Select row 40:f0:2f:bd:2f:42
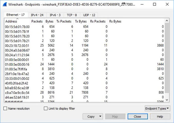This screenshot has height=123, width=174. [84, 83]
